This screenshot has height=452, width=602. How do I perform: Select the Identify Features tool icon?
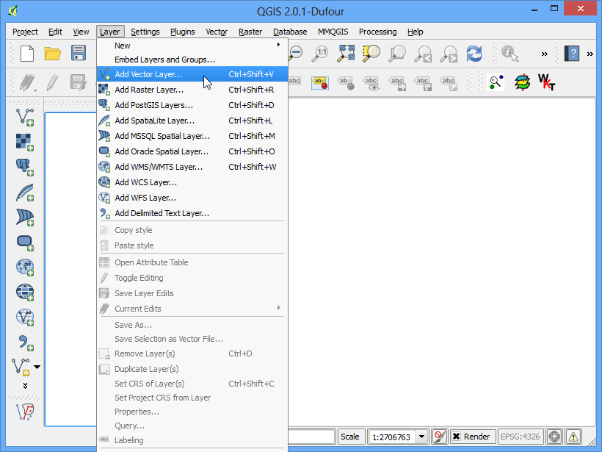(x=510, y=54)
